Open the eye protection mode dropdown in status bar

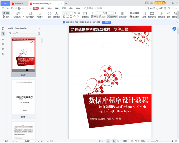[x=101, y=141]
